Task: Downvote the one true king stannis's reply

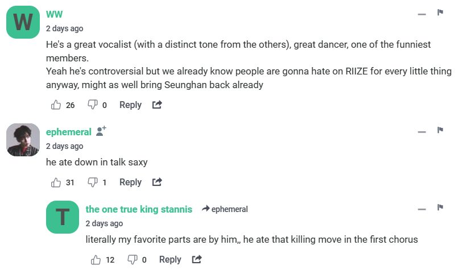Action: 132,259
